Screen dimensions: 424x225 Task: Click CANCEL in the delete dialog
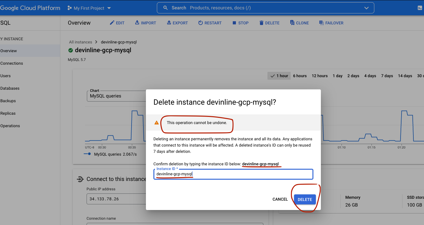[x=280, y=199]
